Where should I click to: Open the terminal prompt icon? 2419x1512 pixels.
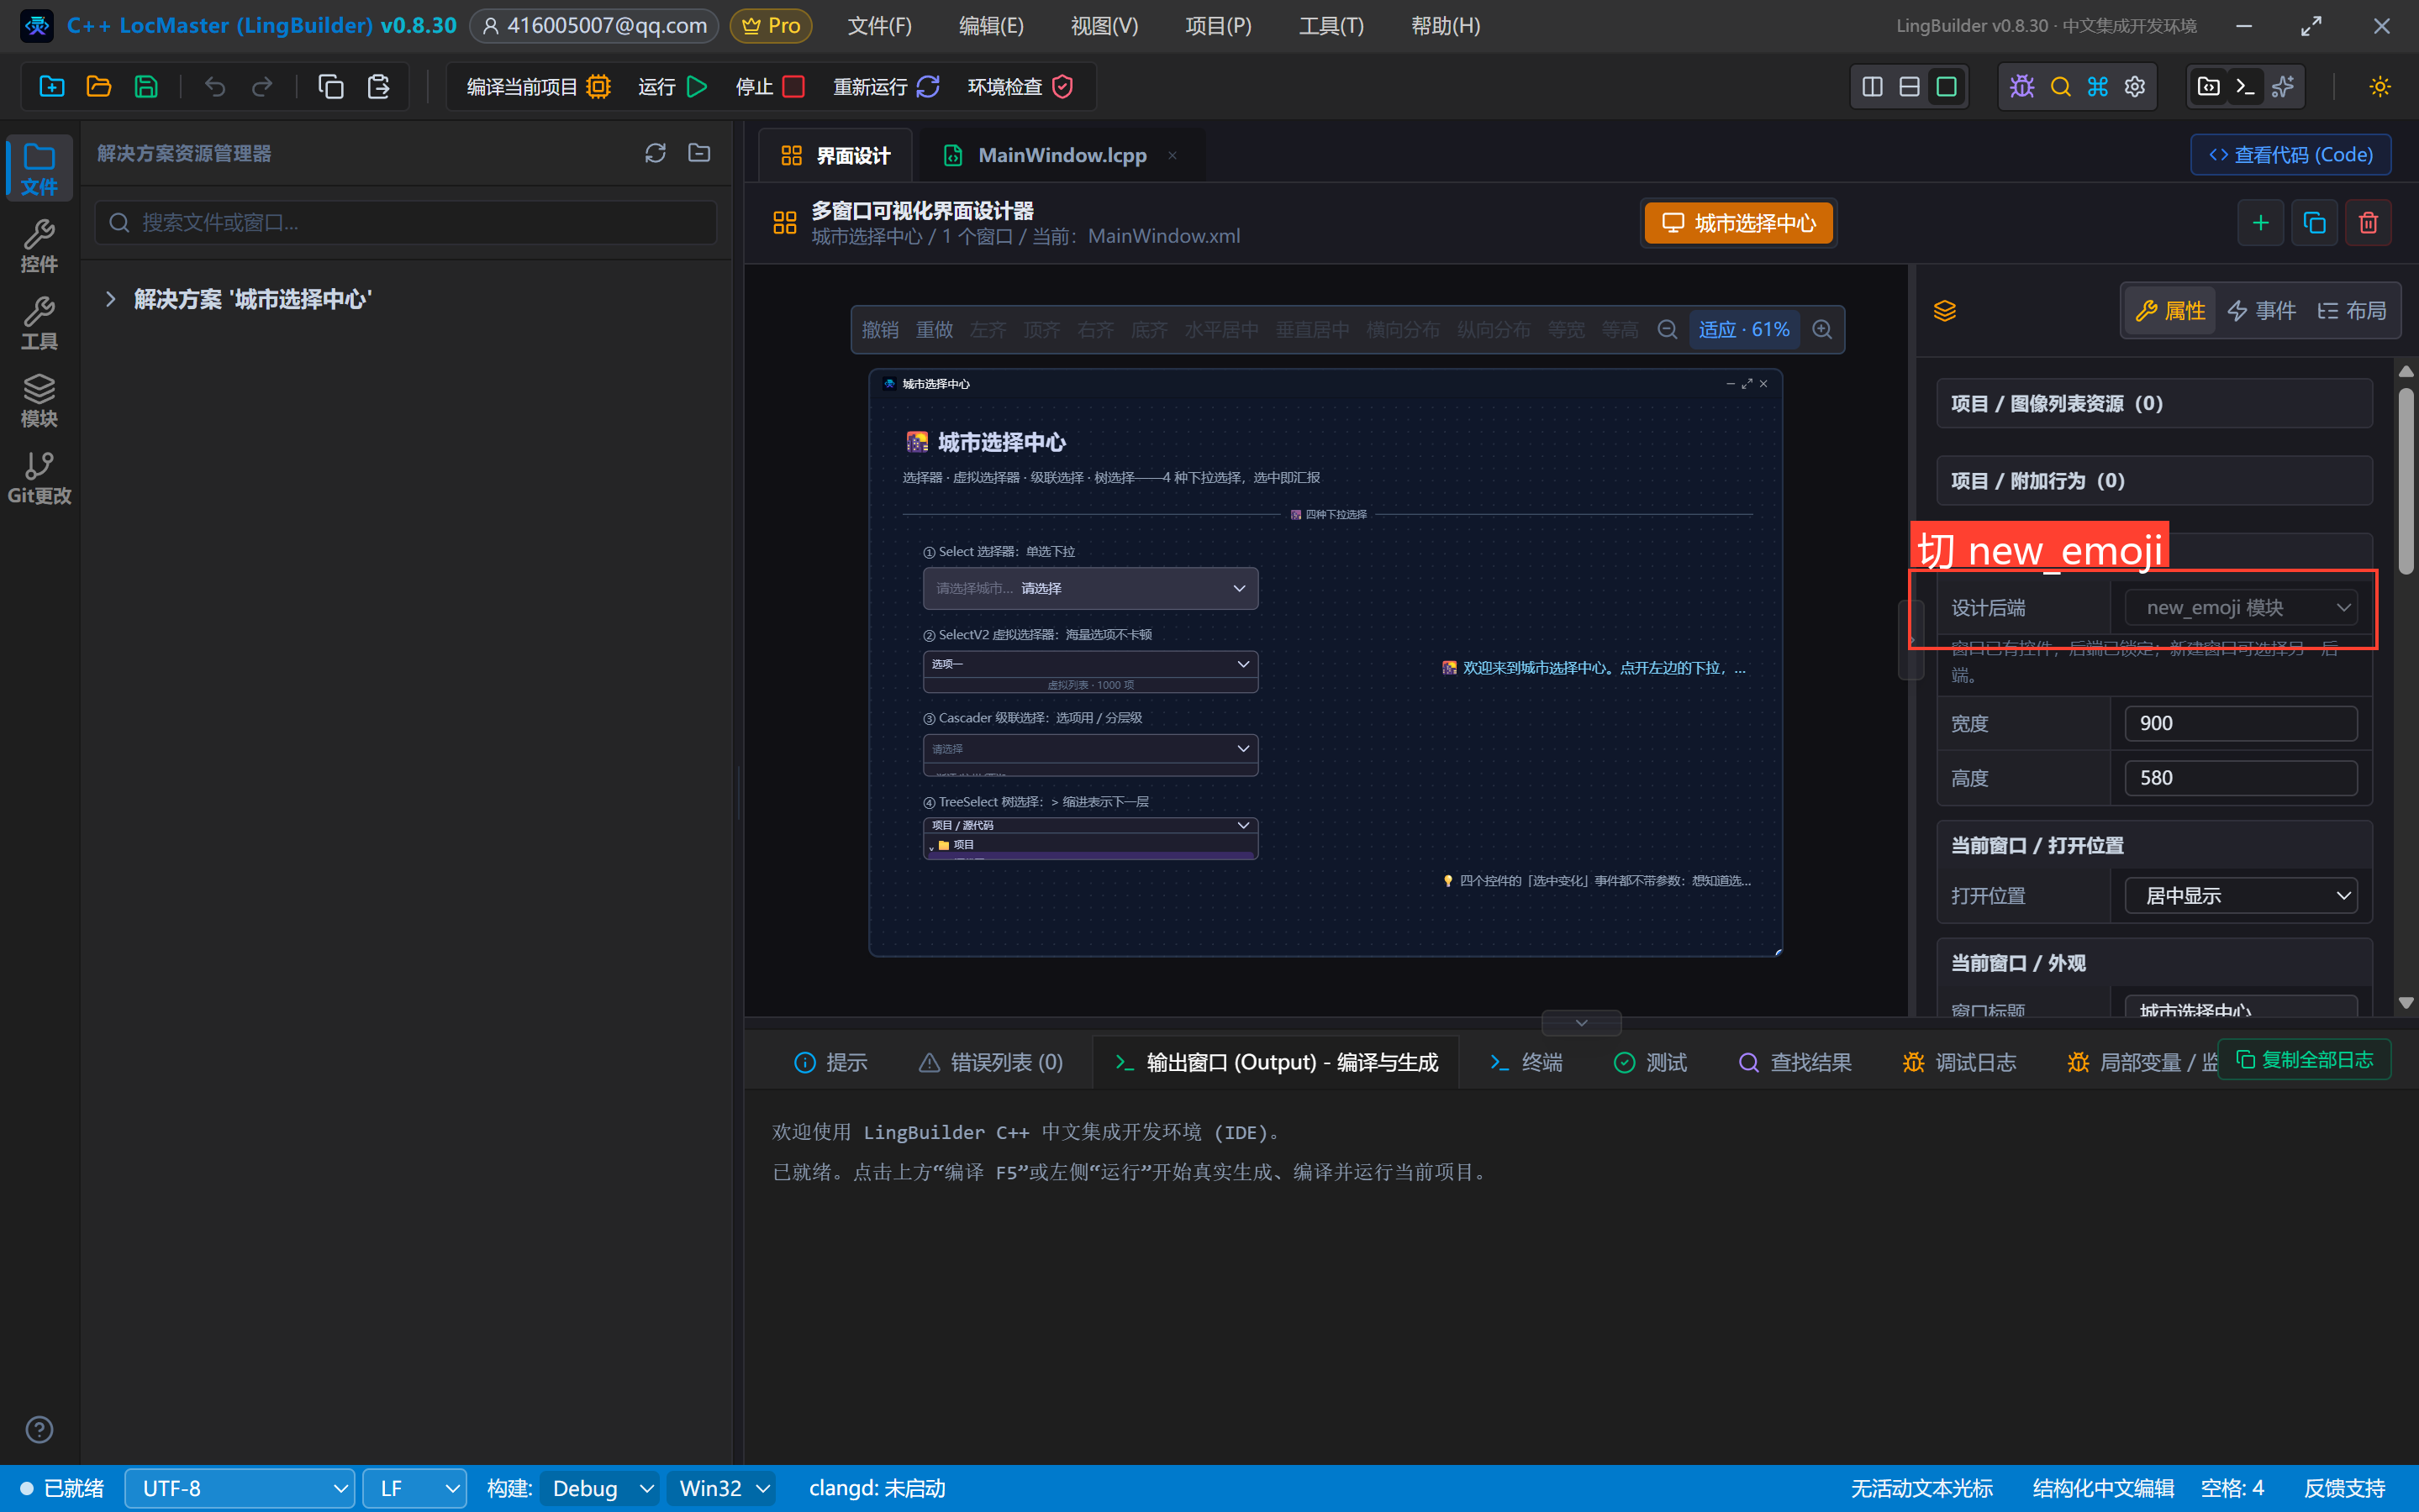coord(2245,87)
